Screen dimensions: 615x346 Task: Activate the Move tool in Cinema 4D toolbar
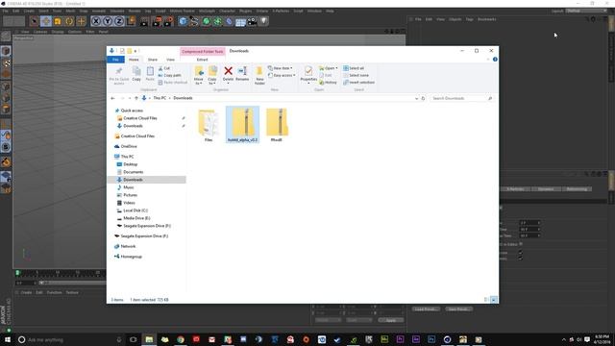(x=46, y=21)
